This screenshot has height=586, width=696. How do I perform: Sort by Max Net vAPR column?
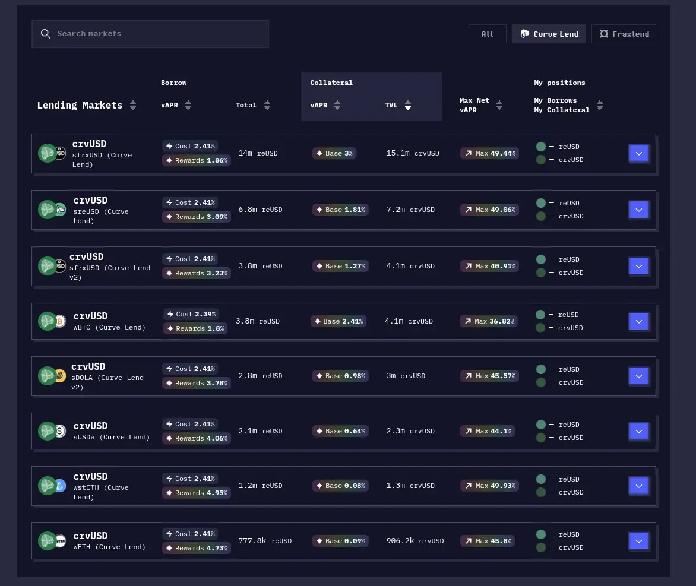point(499,105)
